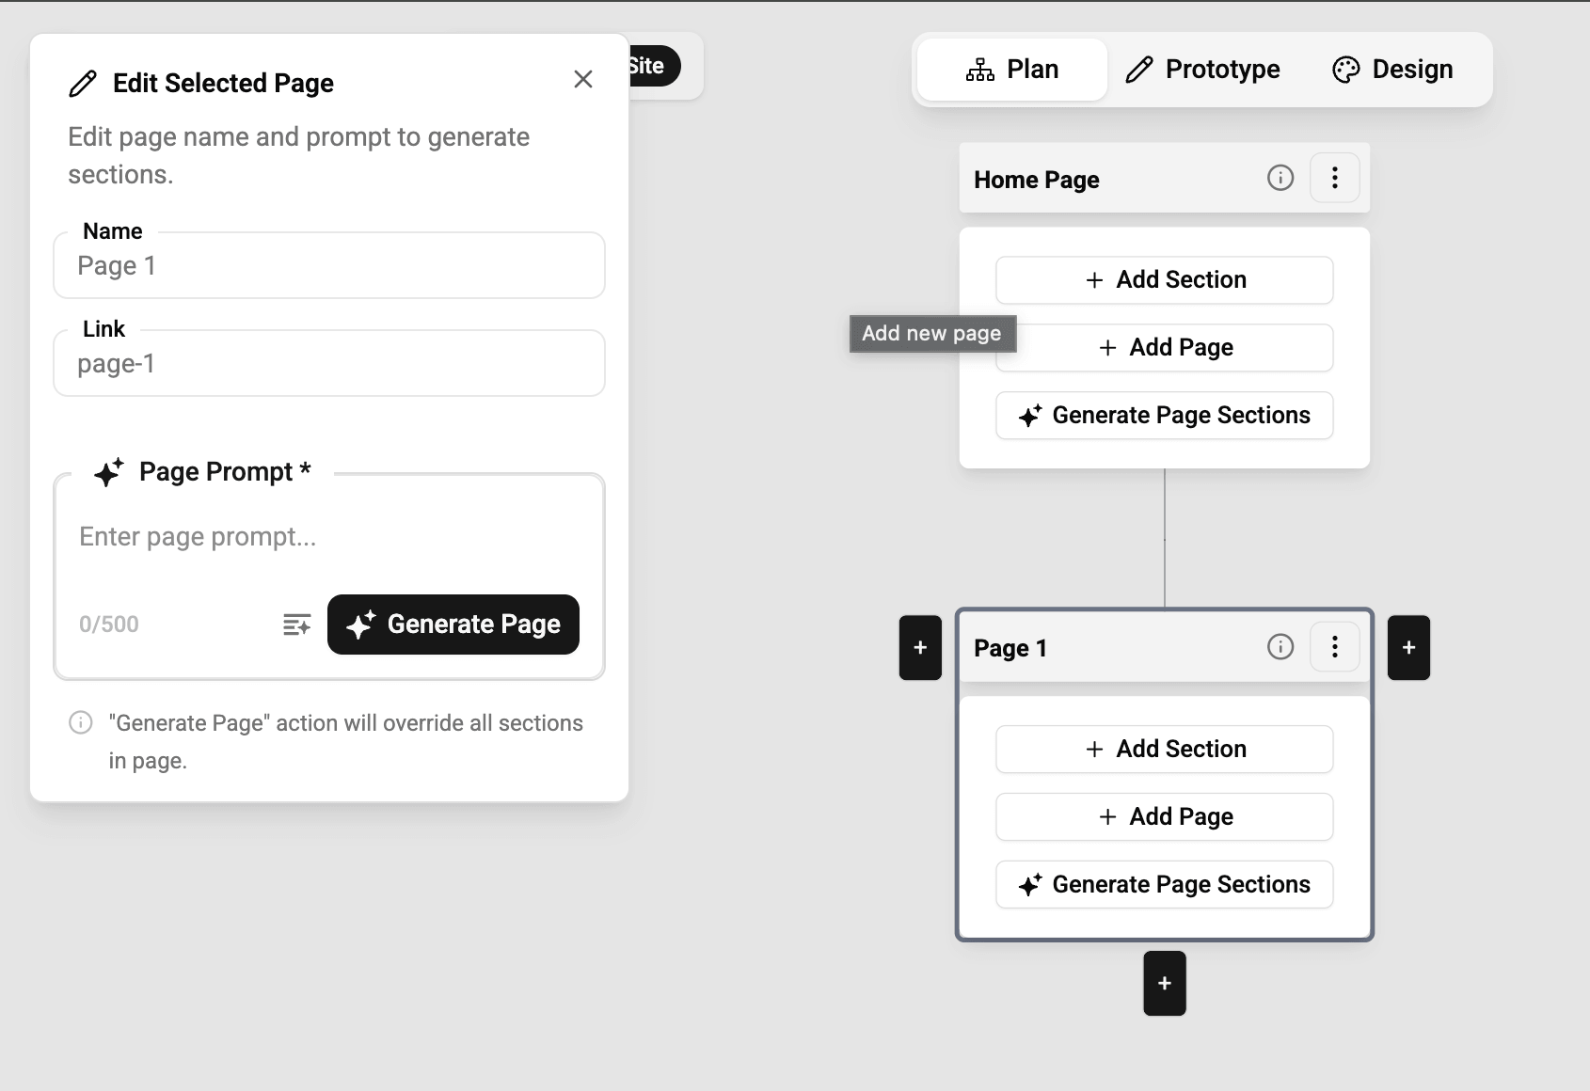Open Page 1 info icon
This screenshot has width=1590, height=1091.
1280,647
